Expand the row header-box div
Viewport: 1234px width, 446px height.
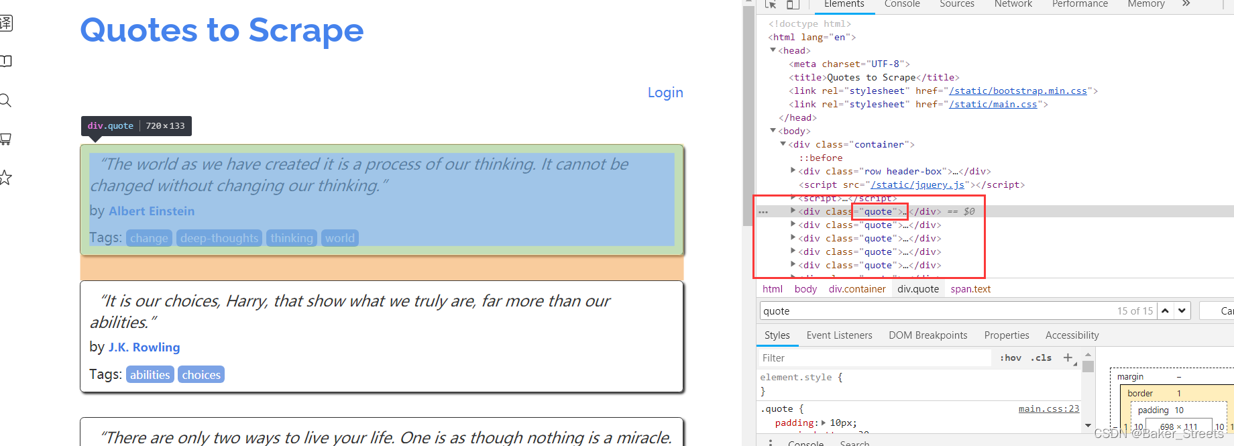tap(793, 171)
